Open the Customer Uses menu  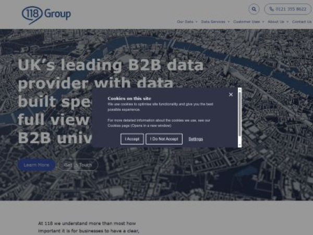pyautogui.click(x=247, y=22)
